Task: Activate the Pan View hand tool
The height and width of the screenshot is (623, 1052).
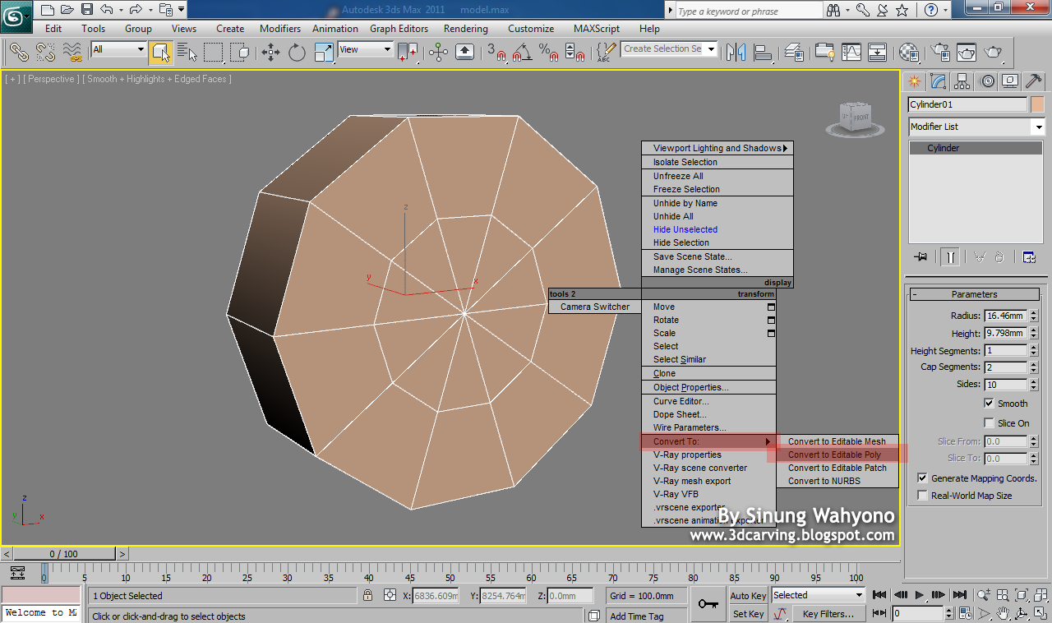Action: 1003,614
